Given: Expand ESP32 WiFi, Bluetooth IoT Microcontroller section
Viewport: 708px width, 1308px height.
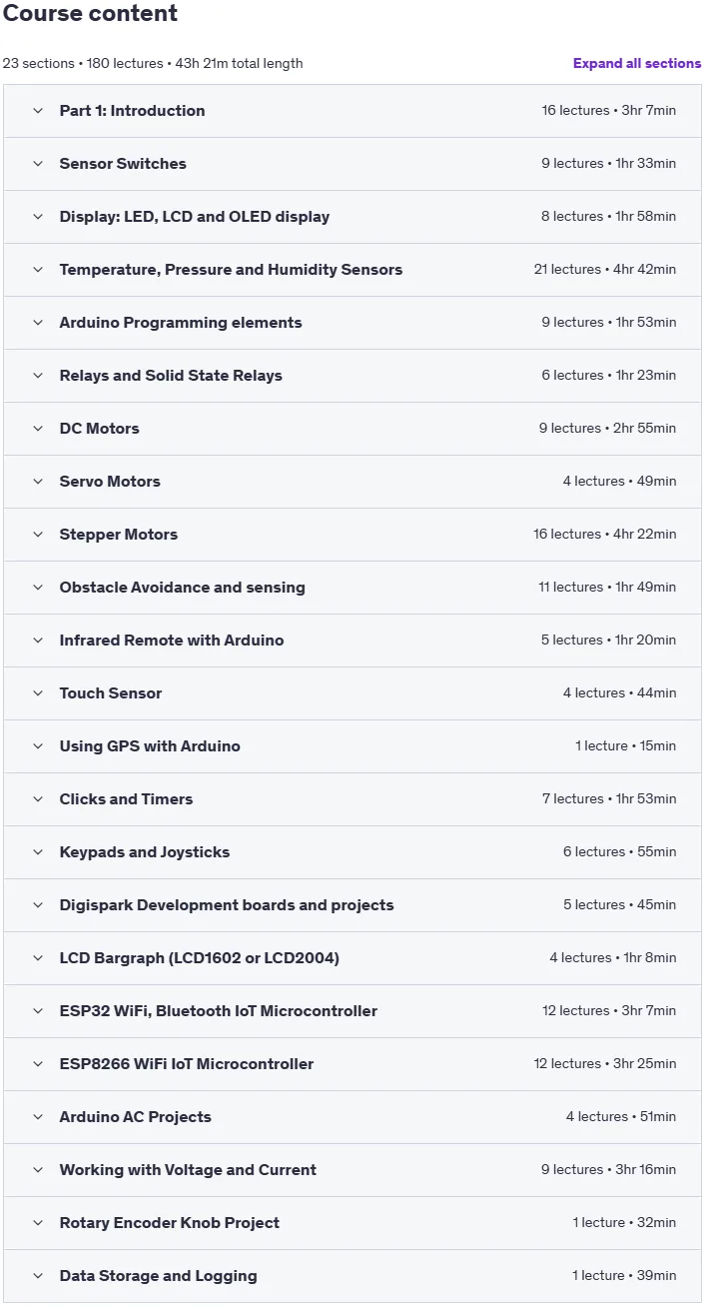Looking at the screenshot, I should pyautogui.click(x=353, y=1011).
